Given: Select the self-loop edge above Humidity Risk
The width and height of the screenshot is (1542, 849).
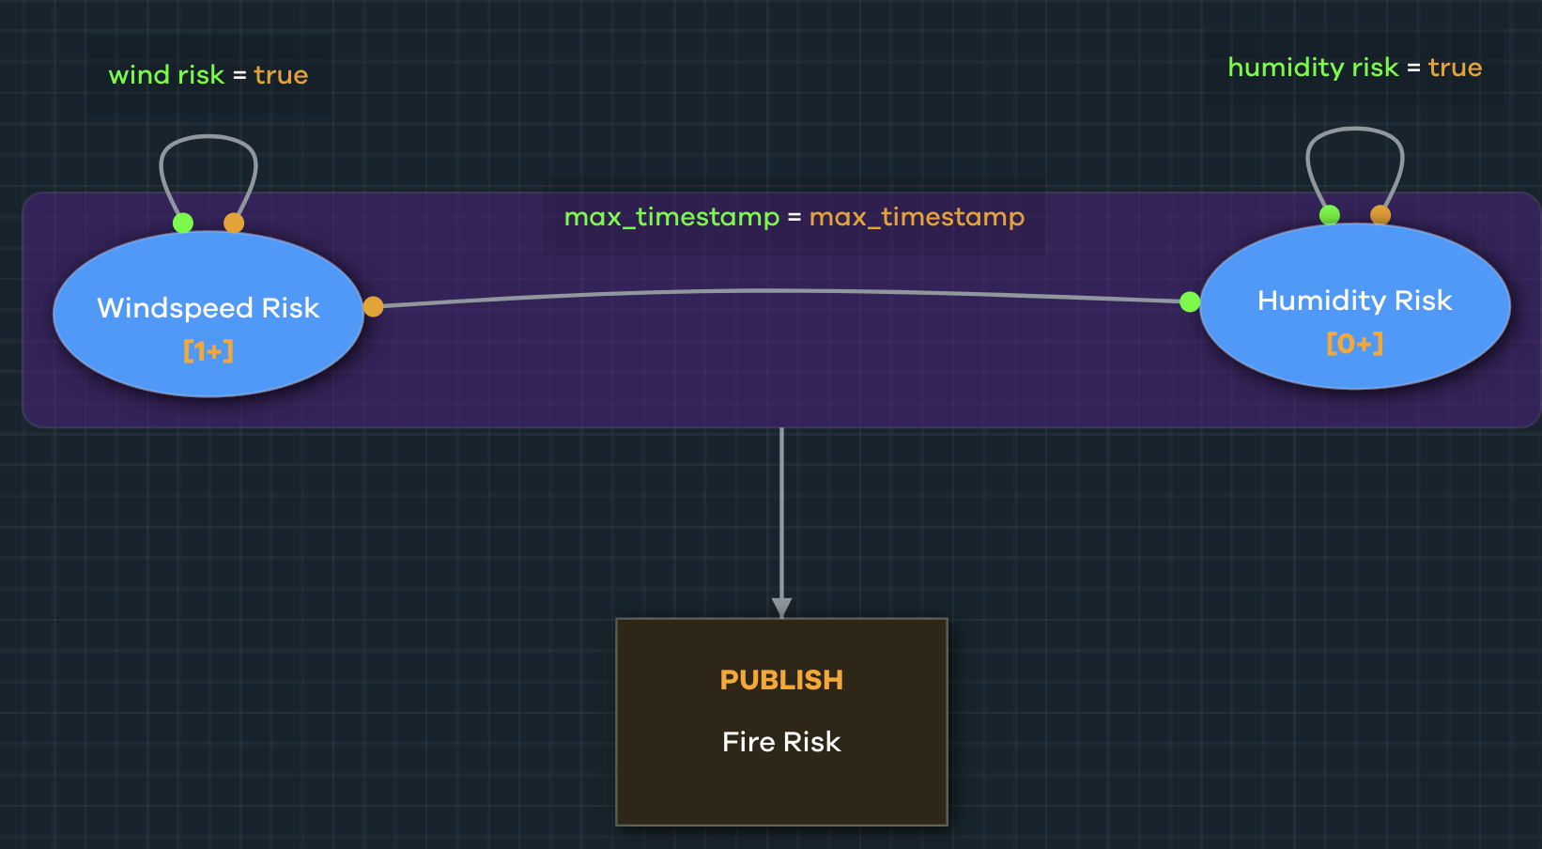Looking at the screenshot, I should (1355, 130).
